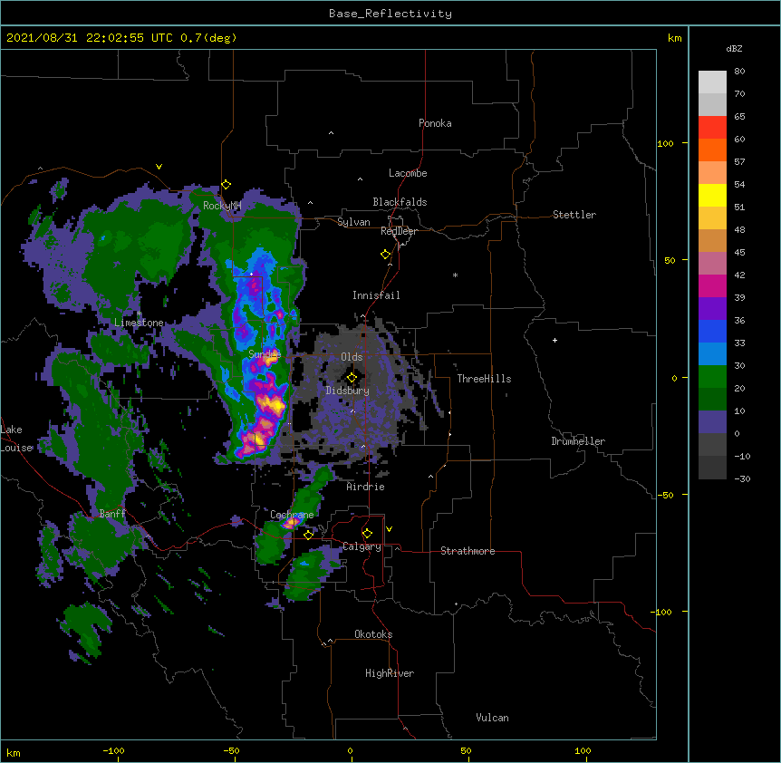Click the RockyMH label on map
Viewport: 781px width, 763px height.
point(222,206)
